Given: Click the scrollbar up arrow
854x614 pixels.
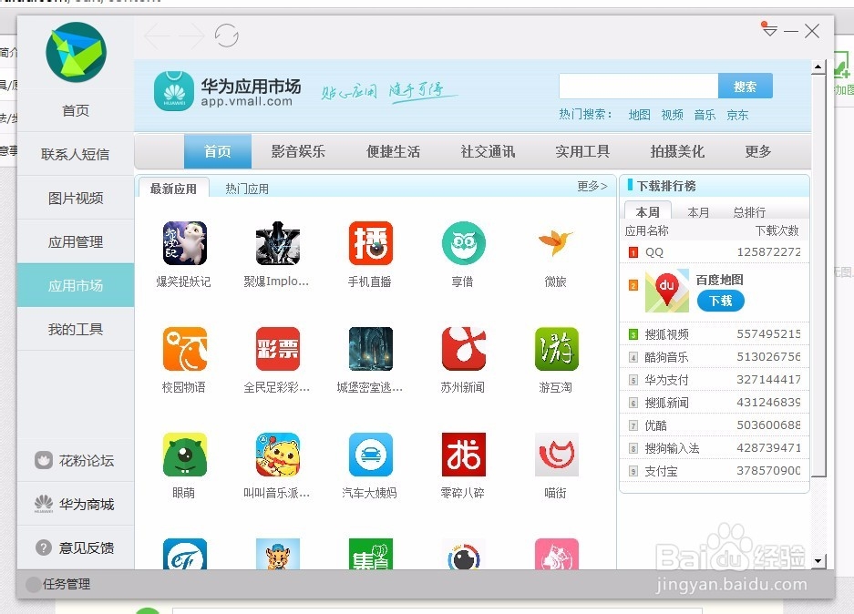Looking at the screenshot, I should pos(818,67).
